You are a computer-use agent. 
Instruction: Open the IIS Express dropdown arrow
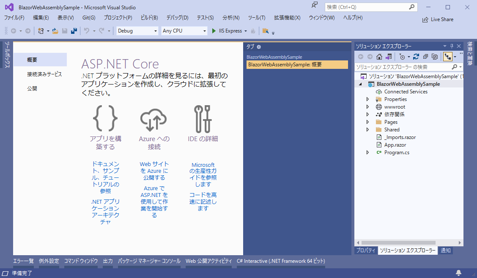coord(246,31)
